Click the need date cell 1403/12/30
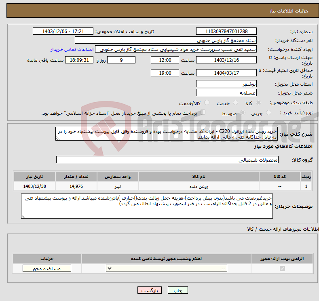This screenshot has height=301, width=319. tap(34, 186)
